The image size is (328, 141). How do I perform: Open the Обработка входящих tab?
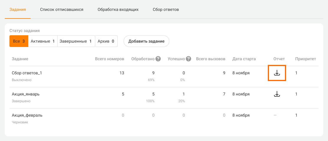pos(118,9)
